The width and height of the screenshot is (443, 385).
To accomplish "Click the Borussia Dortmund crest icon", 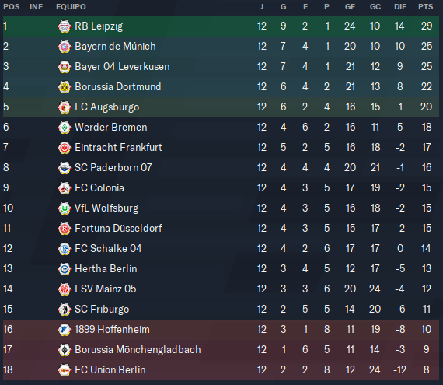I will 65,87.
